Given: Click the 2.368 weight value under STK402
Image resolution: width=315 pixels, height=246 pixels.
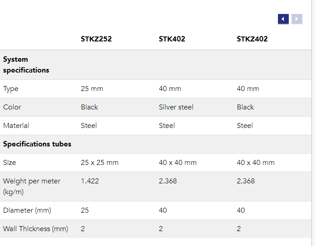Looking at the screenshot, I should tap(168, 181).
